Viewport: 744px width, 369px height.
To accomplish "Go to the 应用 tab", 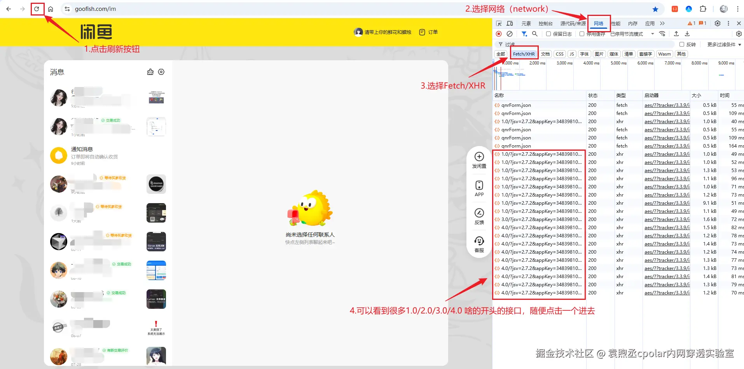I will tap(650, 23).
